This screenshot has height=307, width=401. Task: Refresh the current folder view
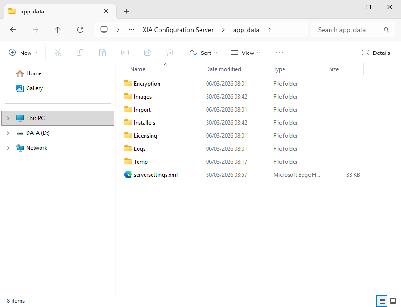tap(80, 30)
